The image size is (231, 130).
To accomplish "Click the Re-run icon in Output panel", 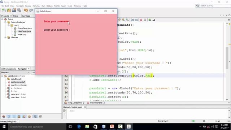I will pyautogui.click(x=65, y=111).
